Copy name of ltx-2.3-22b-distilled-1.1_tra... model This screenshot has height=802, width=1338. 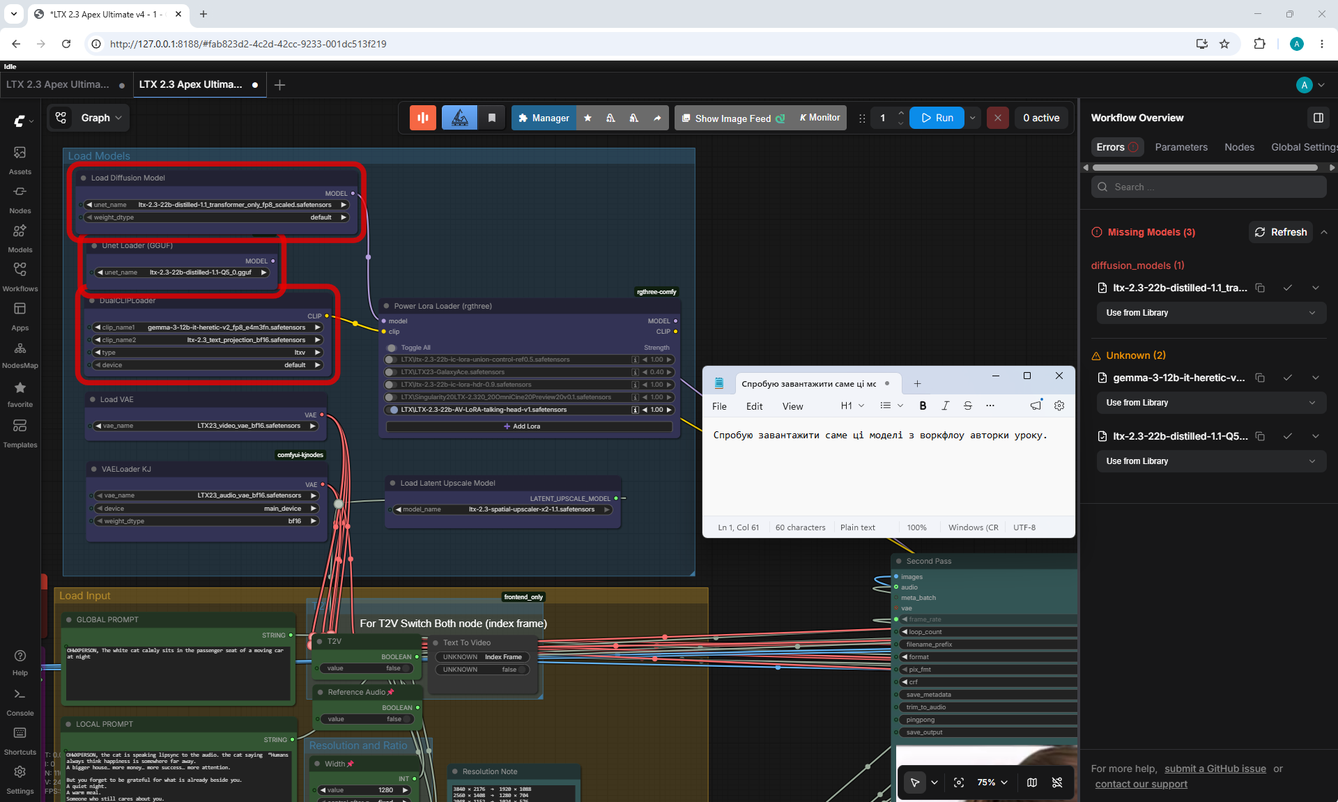click(1260, 288)
